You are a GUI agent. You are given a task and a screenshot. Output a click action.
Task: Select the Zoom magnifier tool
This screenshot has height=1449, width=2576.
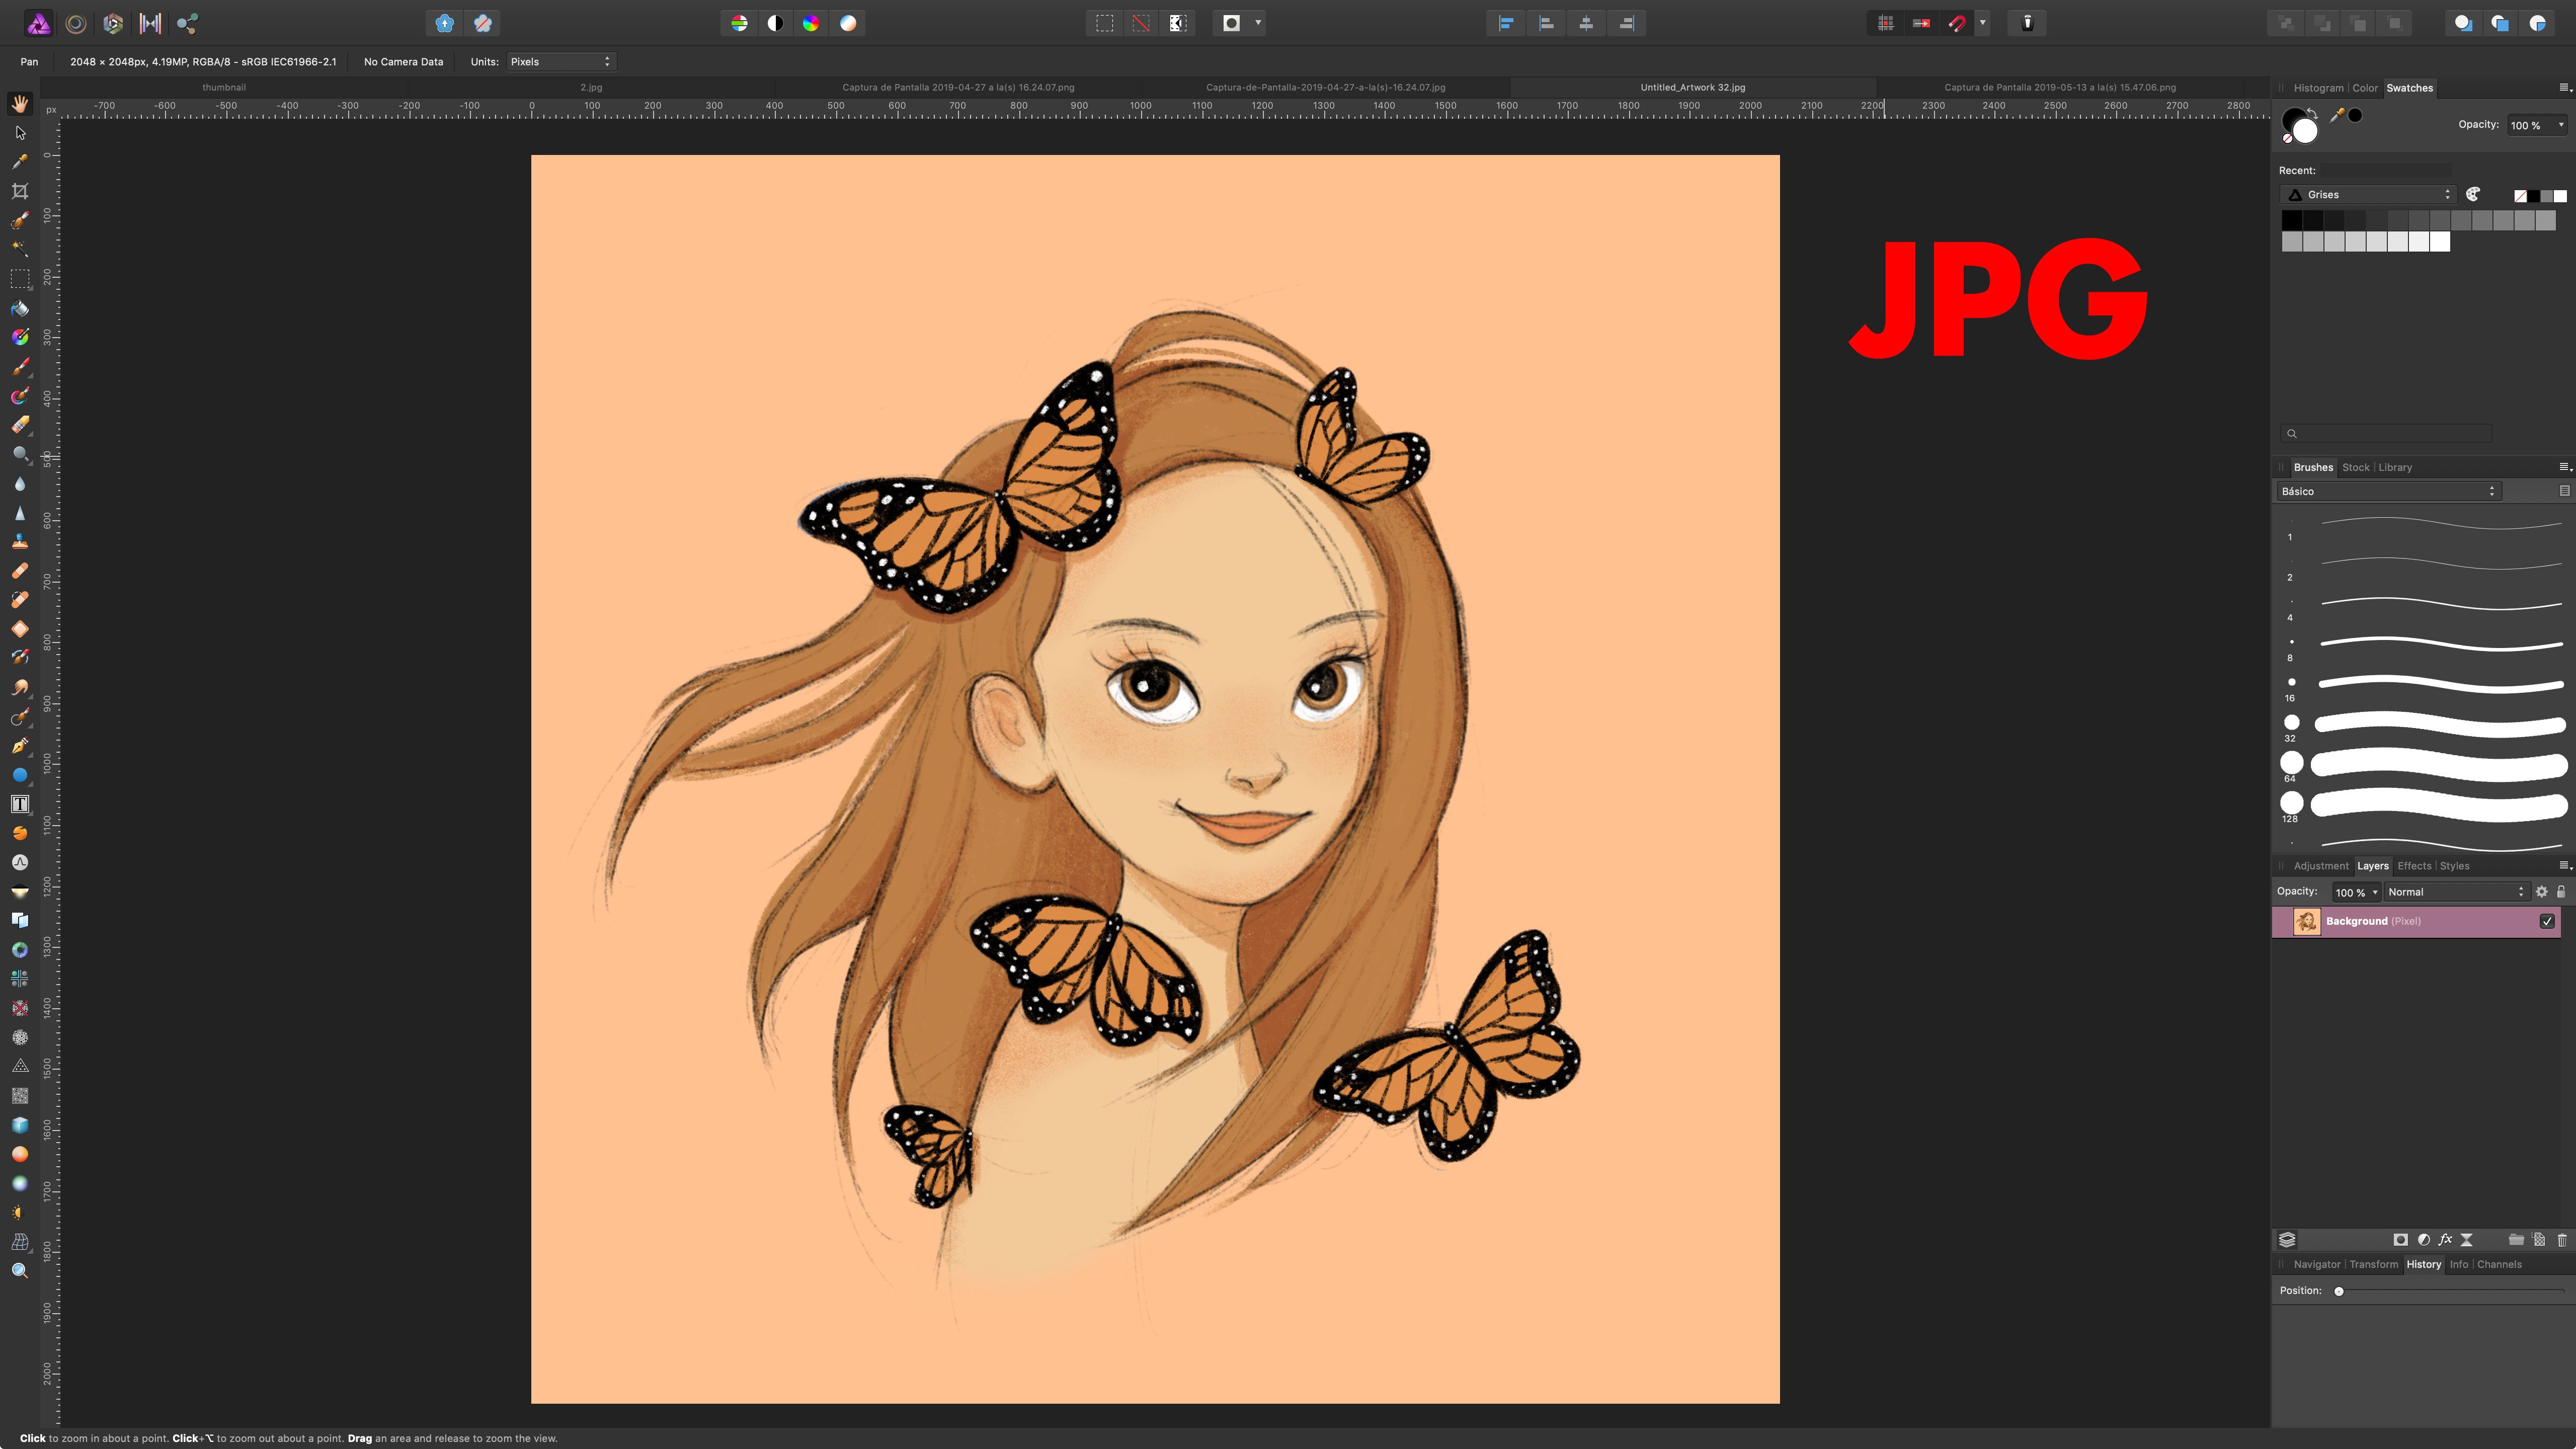coord(20,1271)
